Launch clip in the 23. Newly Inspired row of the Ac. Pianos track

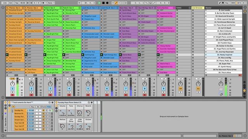coord(7,55)
